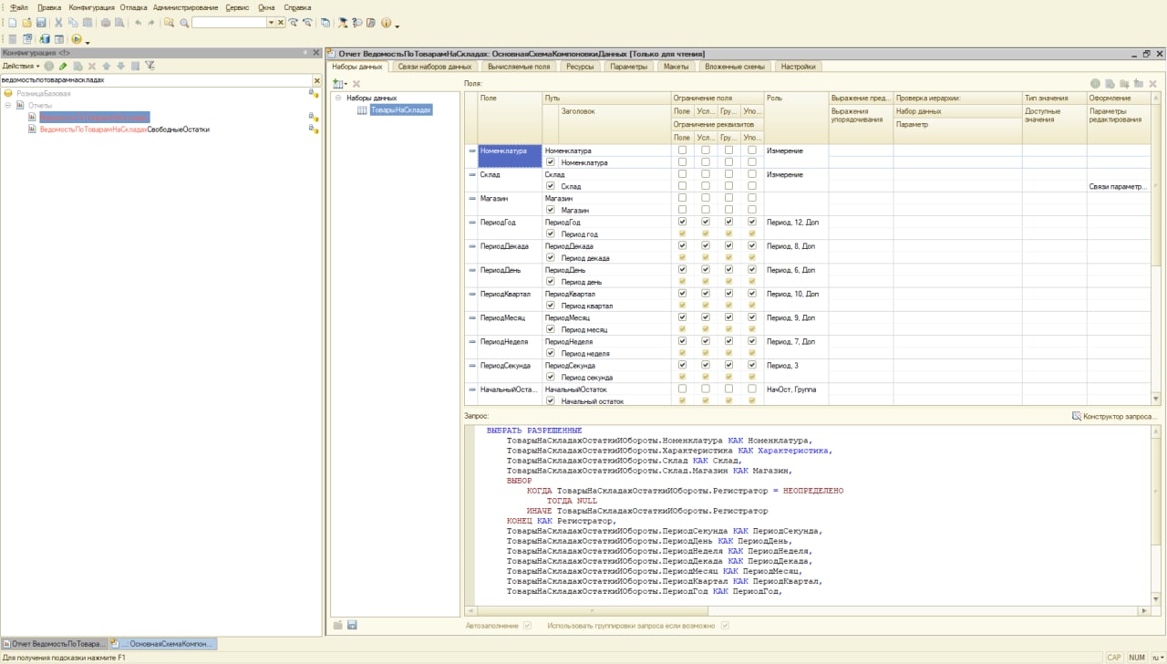The width and height of the screenshot is (1167, 664).
Task: Toggle the Склад title checkbox
Action: click(x=550, y=186)
